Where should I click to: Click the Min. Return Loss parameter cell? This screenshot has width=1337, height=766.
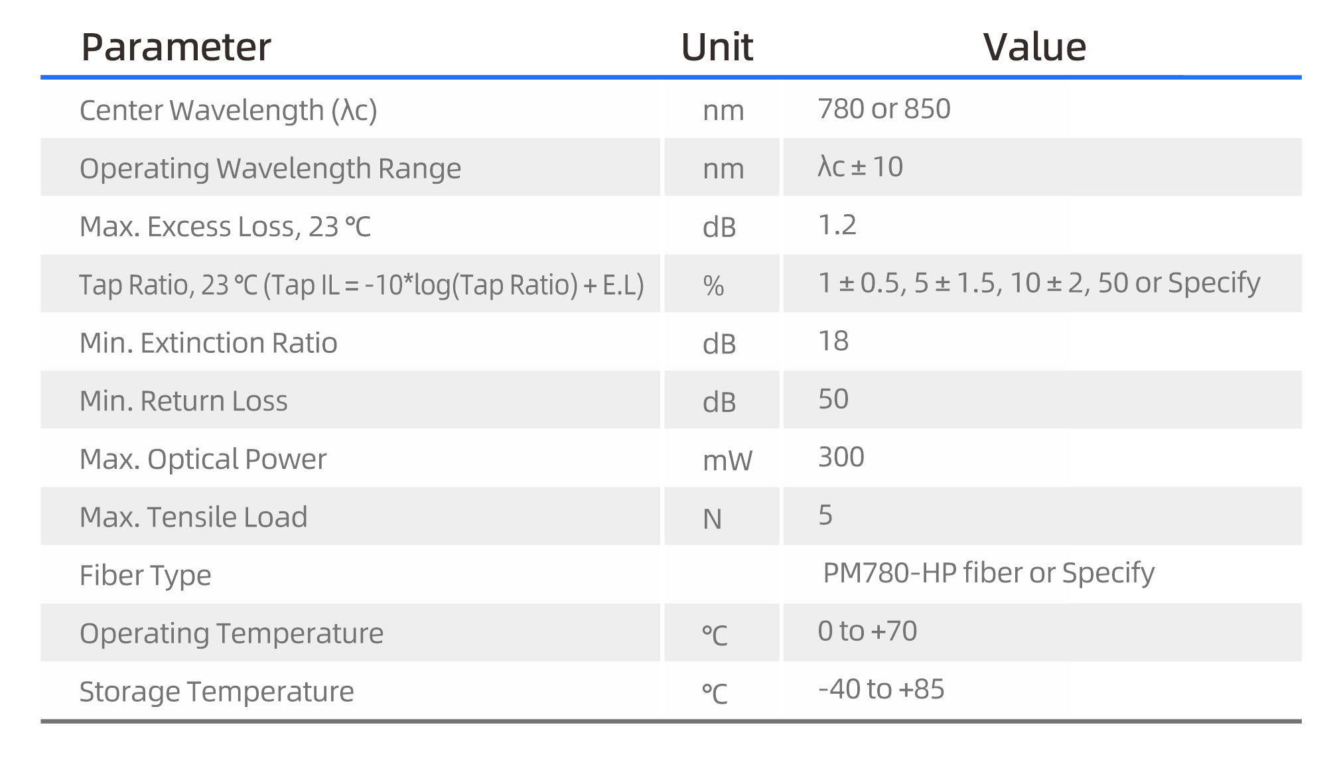184,401
